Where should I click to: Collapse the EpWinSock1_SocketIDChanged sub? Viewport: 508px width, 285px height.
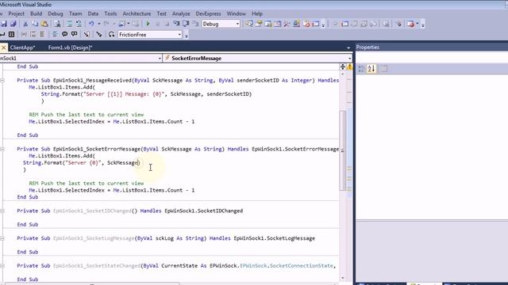[x=2, y=211]
